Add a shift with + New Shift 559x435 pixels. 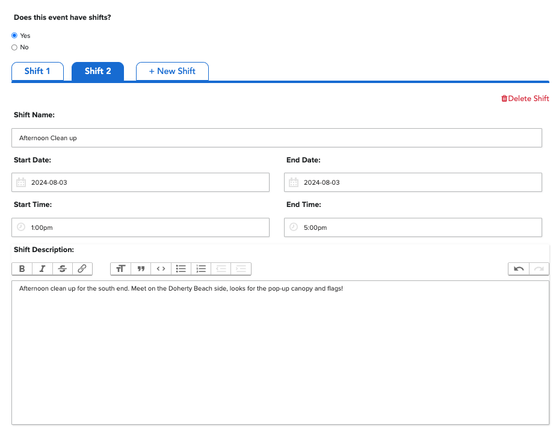172,71
